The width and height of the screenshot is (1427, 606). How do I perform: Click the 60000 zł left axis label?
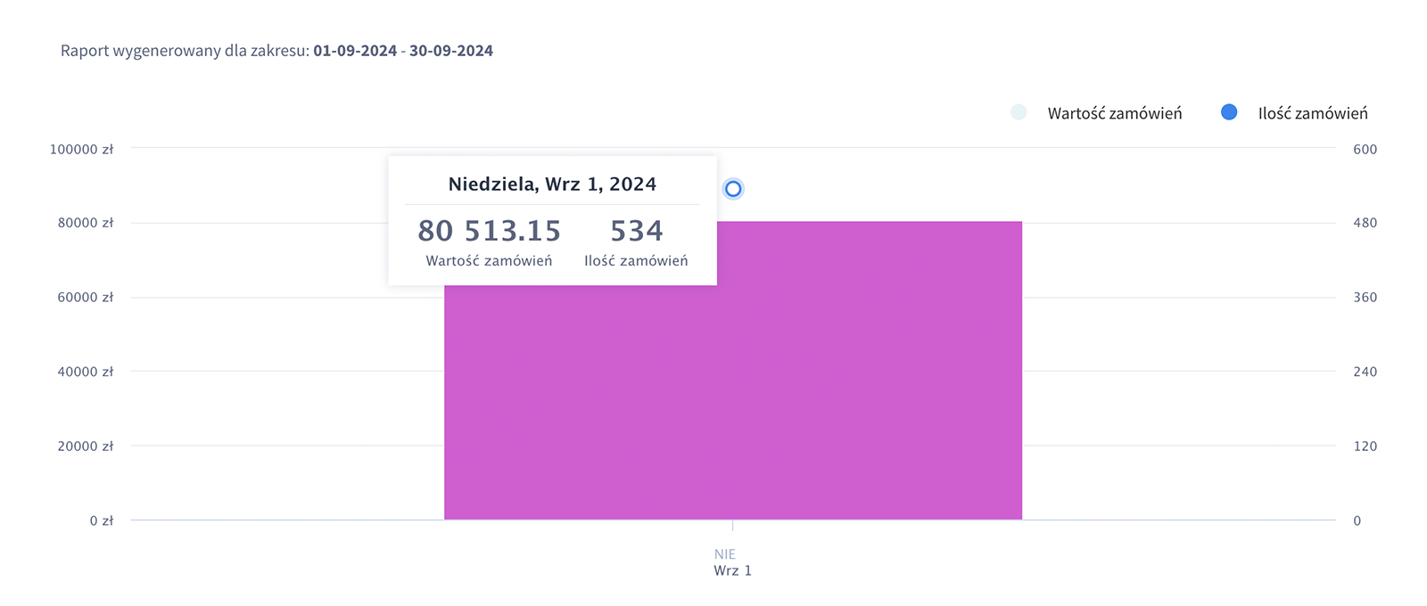(85, 298)
